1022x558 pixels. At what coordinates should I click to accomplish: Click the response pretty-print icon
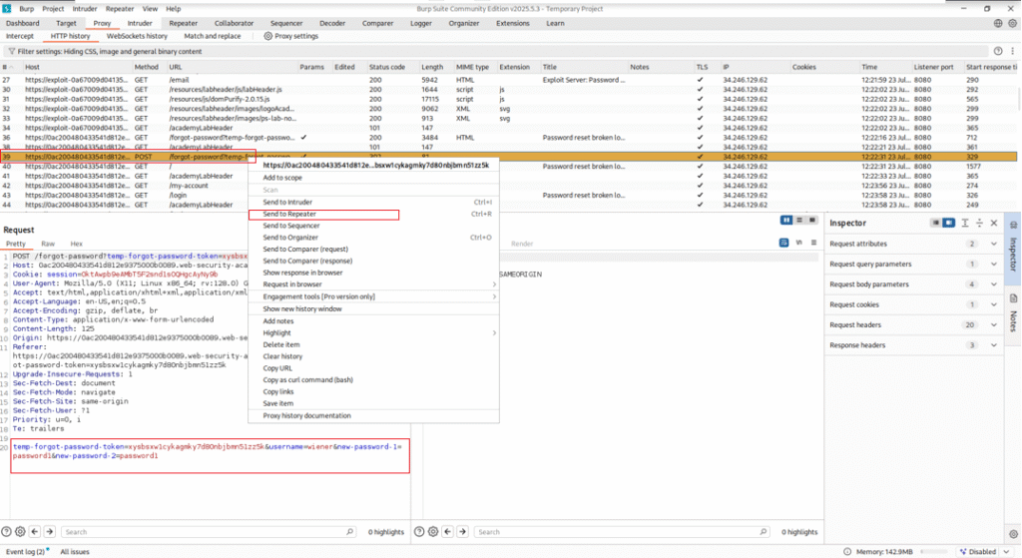click(783, 243)
